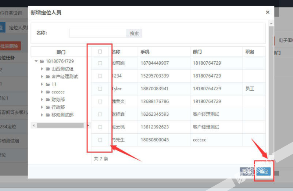Click the department tree horizontal scrollbar
This screenshot has height=191, width=293.
click(x=60, y=125)
